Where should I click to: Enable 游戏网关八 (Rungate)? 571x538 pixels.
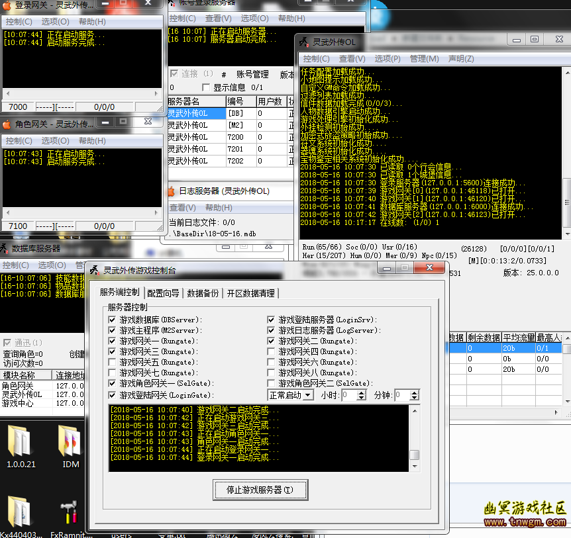pos(271,373)
